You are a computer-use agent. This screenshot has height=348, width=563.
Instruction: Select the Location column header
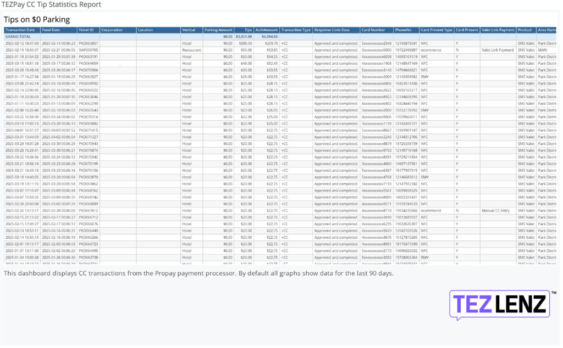158,30
